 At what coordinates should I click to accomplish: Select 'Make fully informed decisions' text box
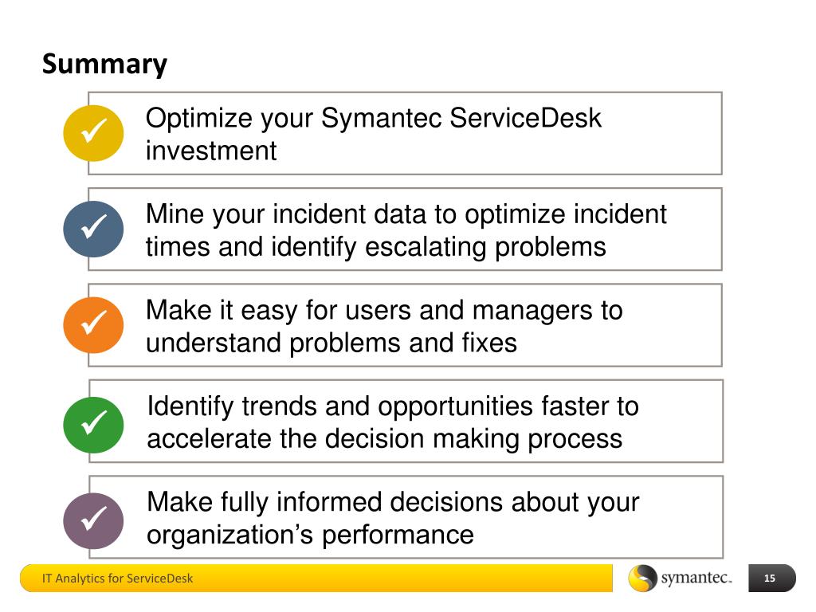[406, 516]
